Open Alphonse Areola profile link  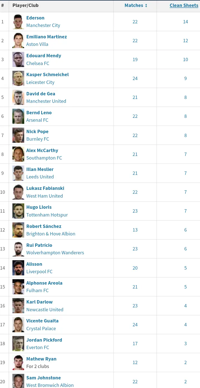[44, 283]
